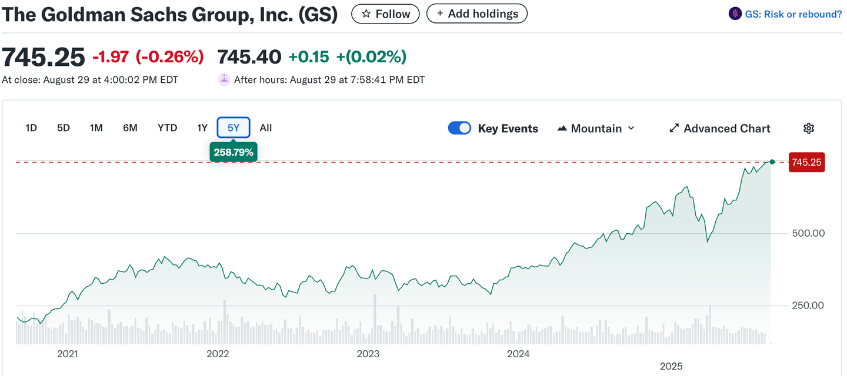Image resolution: width=847 pixels, height=376 pixels.
Task: Click the green endpoint dot on chart
Action: tap(772, 162)
